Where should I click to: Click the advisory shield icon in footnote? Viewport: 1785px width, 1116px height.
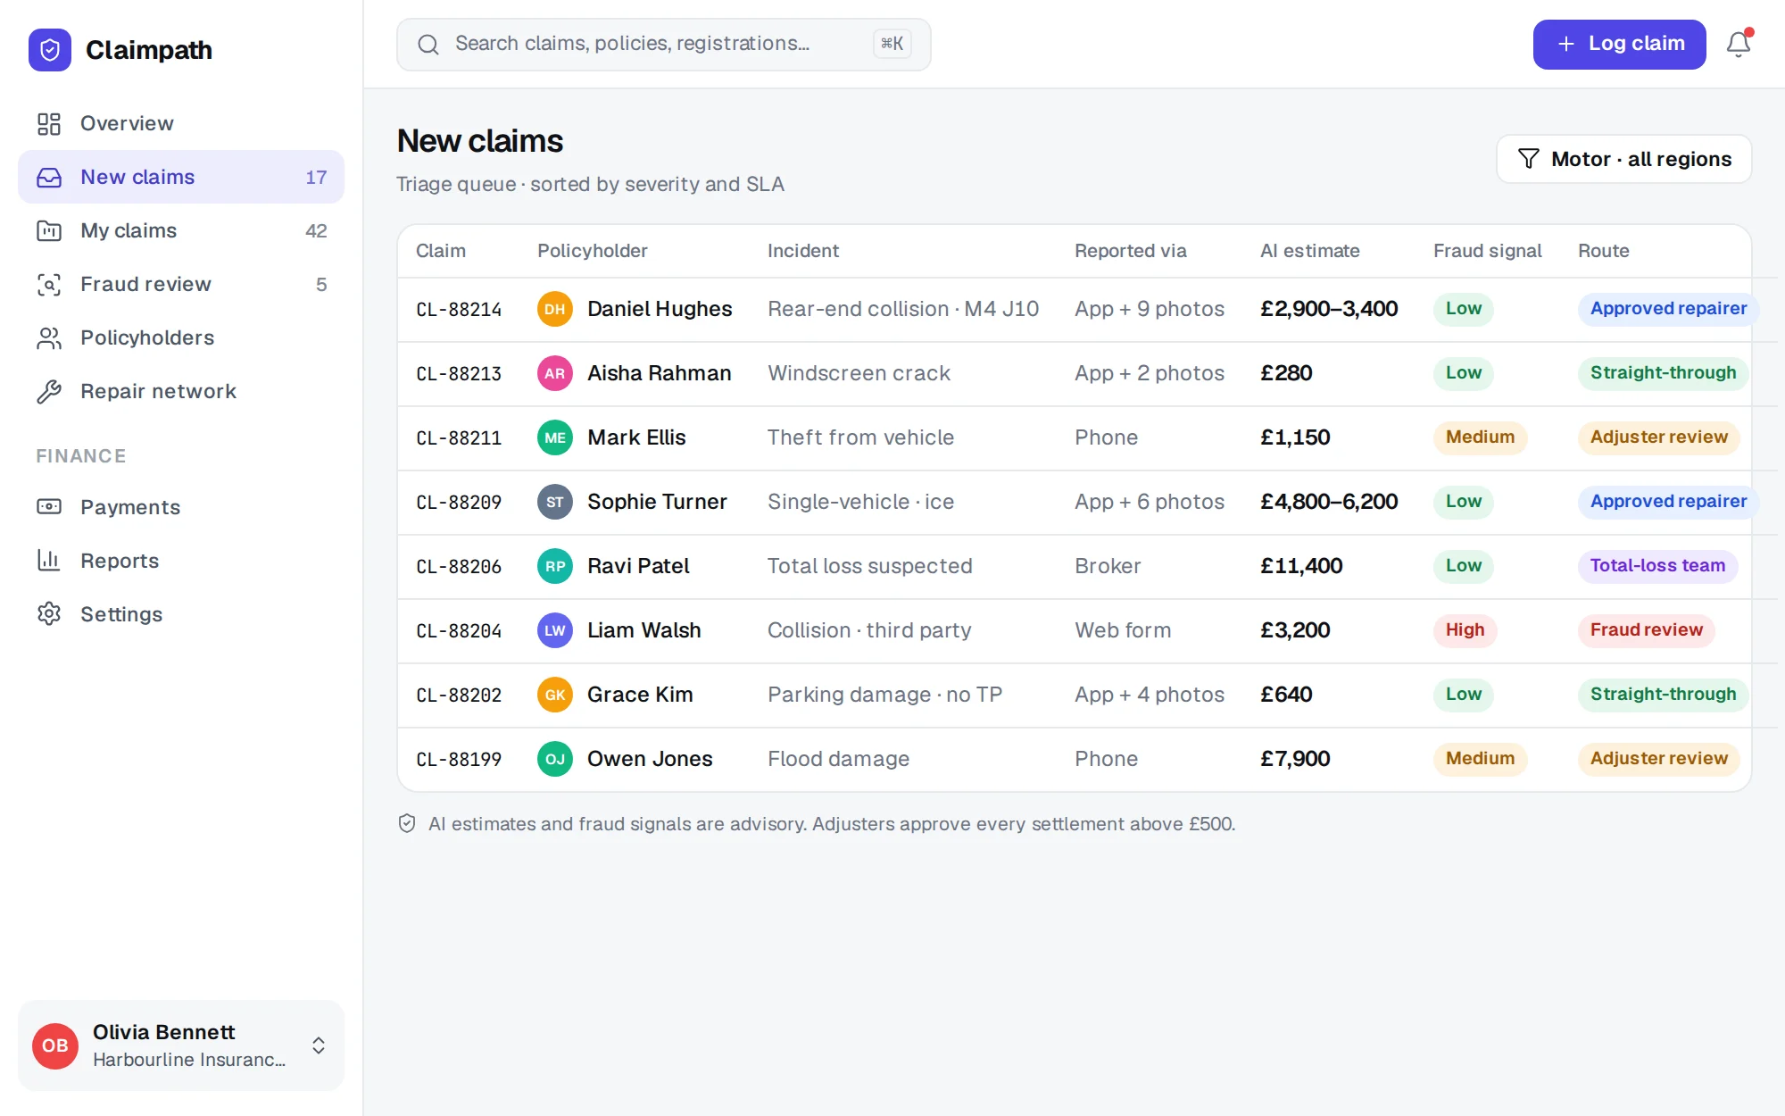407,823
